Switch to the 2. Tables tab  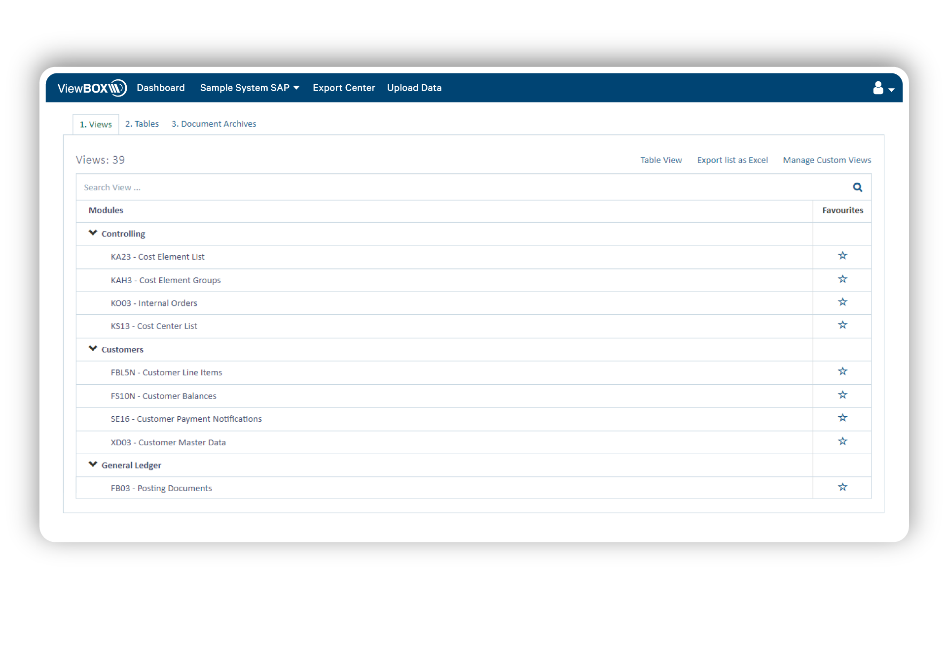(143, 124)
